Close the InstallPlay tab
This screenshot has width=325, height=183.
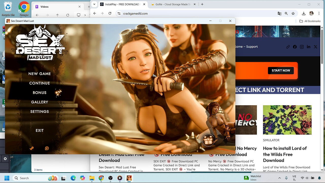click(x=144, y=4)
